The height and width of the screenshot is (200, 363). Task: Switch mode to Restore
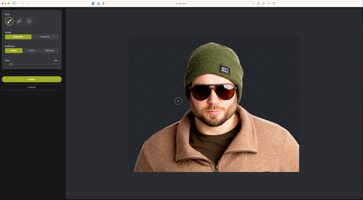tap(18, 37)
